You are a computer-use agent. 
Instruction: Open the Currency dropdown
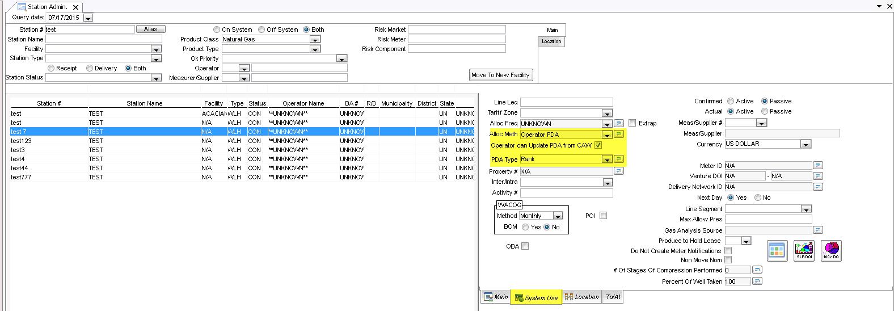pos(806,145)
